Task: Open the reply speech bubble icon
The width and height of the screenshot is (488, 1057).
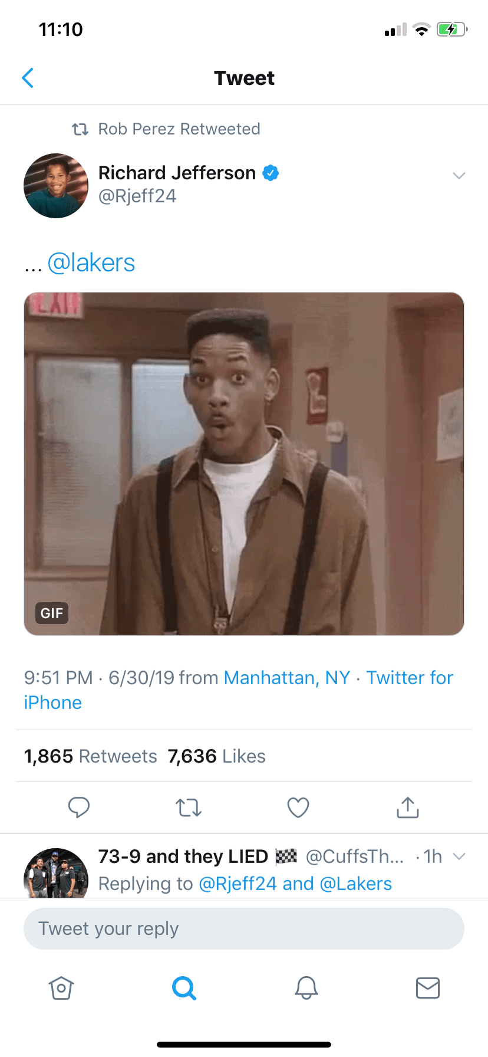Action: click(x=79, y=807)
